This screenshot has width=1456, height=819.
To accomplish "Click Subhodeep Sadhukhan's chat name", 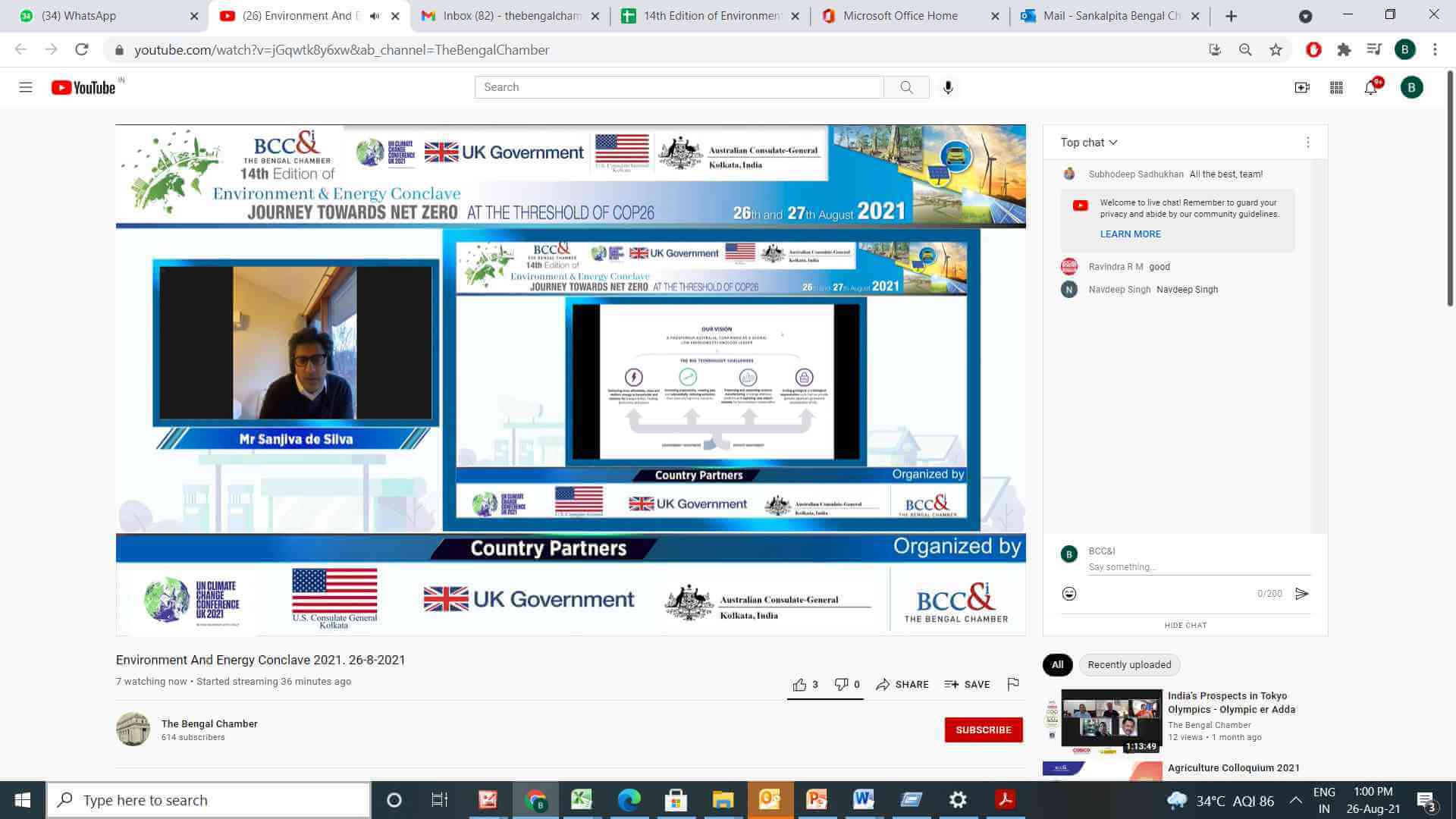I will [x=1136, y=174].
